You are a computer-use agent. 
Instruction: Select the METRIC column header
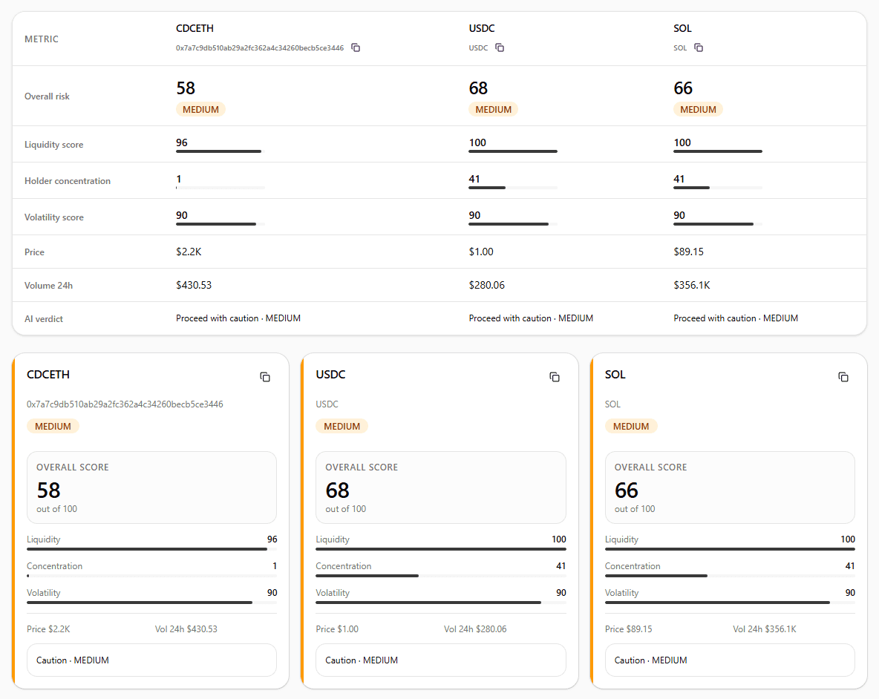tap(42, 39)
